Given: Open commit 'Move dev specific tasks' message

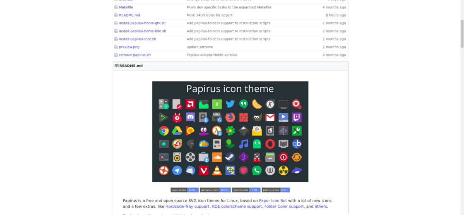Looking at the screenshot, I should tap(228, 7).
